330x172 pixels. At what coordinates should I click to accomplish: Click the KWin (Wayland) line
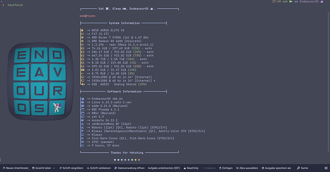pyautogui.click(x=104, y=113)
